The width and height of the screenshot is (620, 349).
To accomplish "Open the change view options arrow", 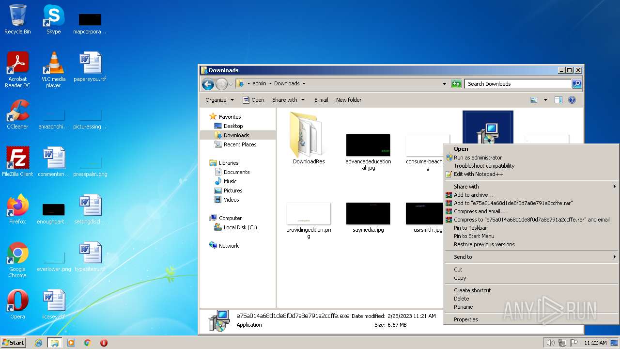I will coord(545,100).
